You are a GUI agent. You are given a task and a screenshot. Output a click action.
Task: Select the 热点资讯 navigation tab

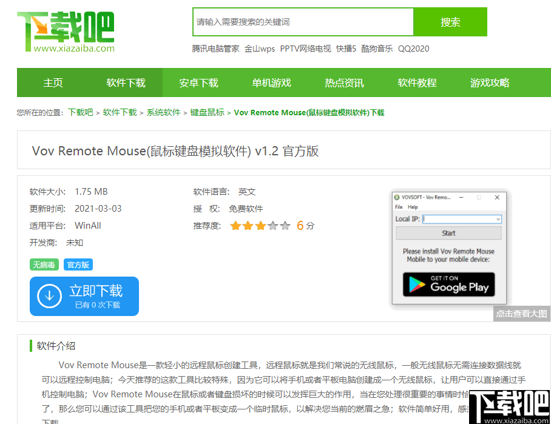click(344, 82)
